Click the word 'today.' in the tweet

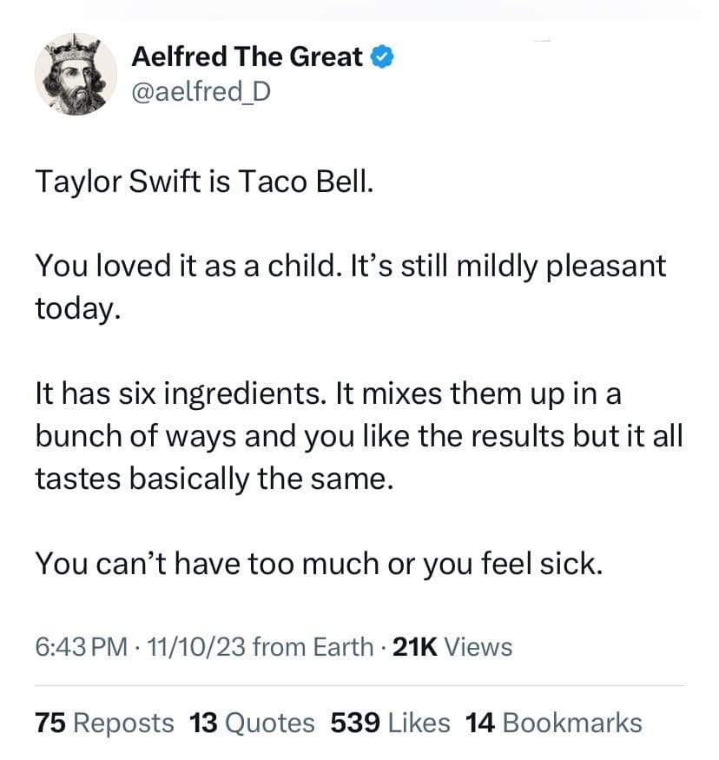(x=74, y=308)
